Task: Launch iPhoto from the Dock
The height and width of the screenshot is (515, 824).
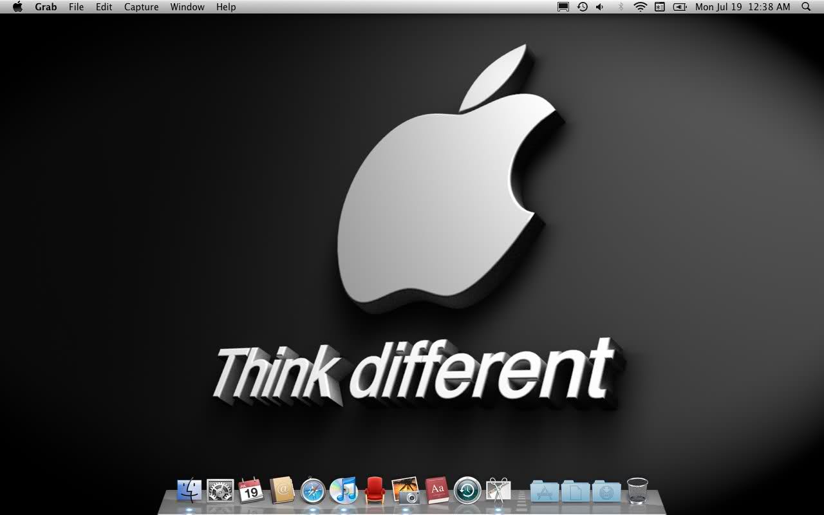Action: (x=406, y=491)
